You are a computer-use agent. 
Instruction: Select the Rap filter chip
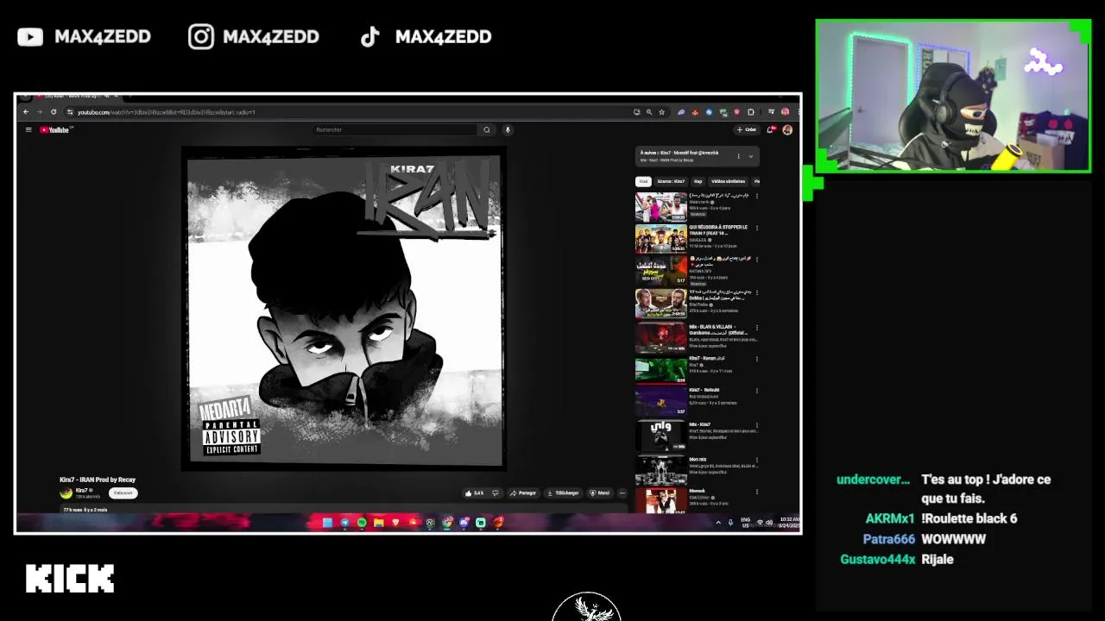click(x=698, y=182)
